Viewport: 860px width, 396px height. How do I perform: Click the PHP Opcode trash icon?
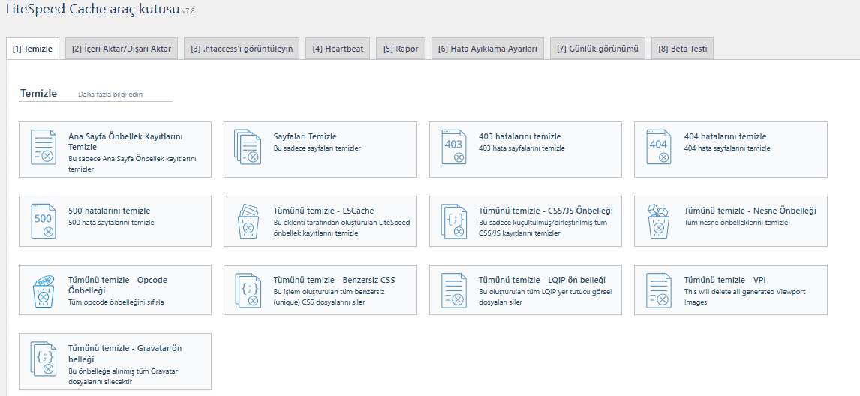pos(44,289)
